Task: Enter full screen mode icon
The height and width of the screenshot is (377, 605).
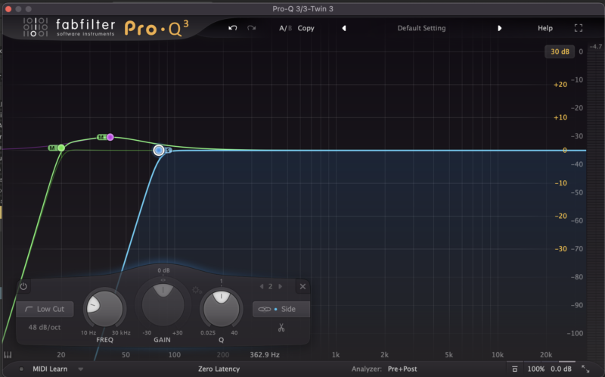Action: pyautogui.click(x=578, y=28)
